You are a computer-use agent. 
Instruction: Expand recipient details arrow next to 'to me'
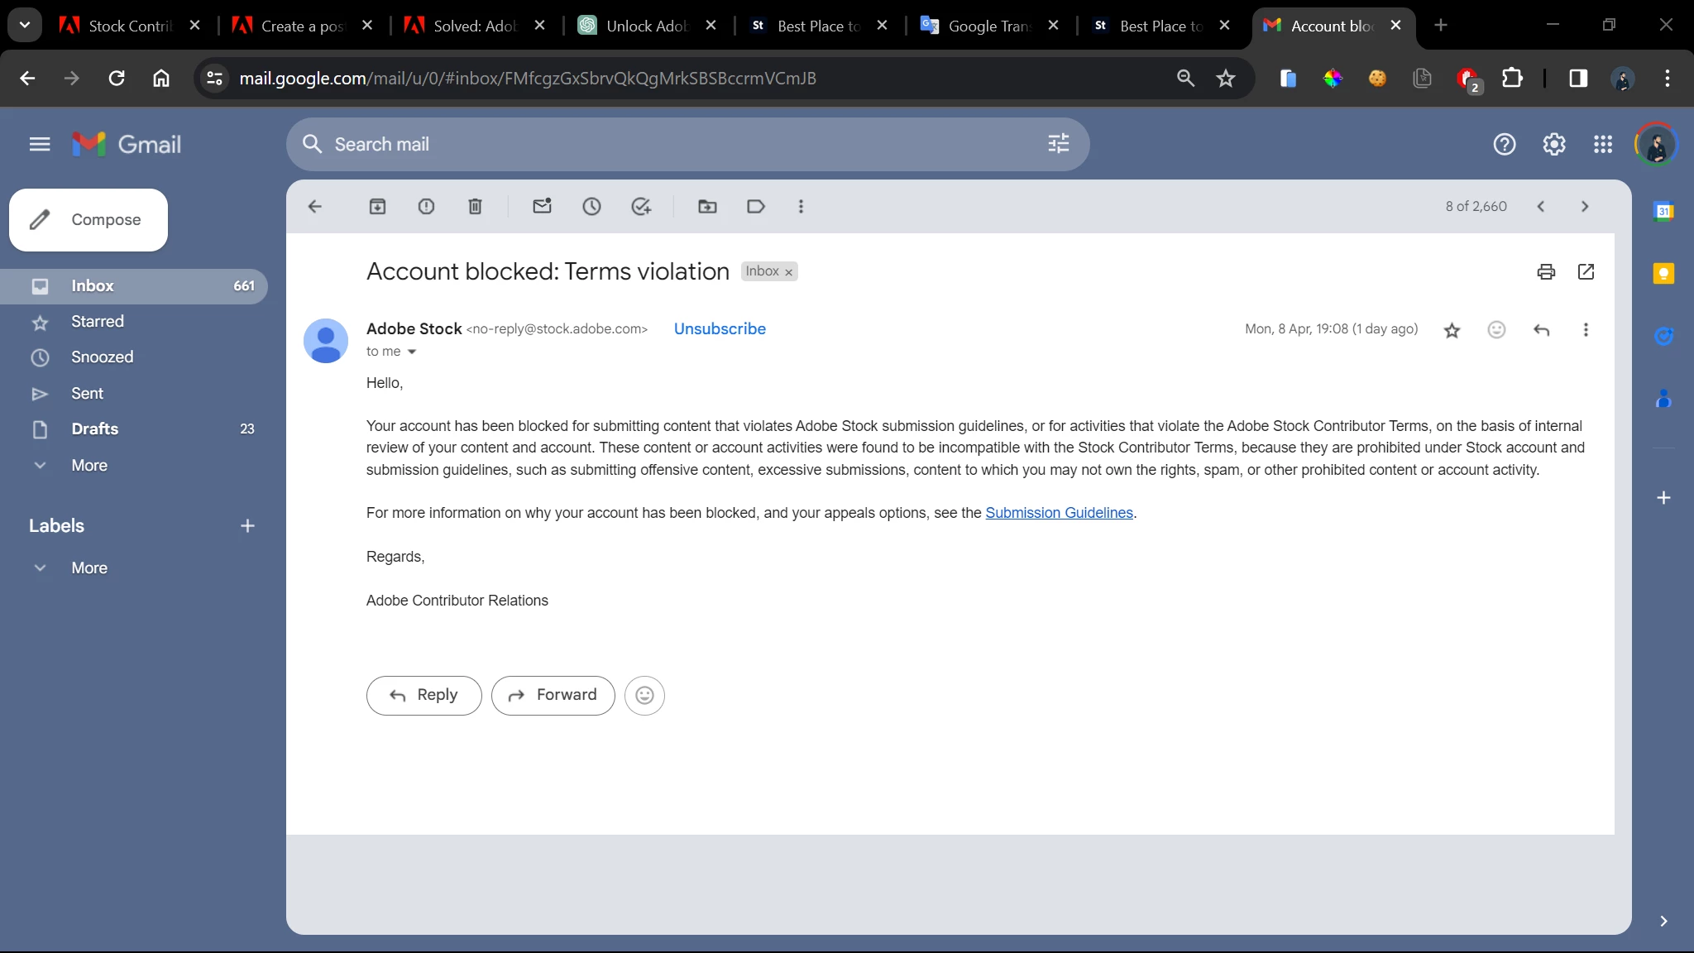412,352
